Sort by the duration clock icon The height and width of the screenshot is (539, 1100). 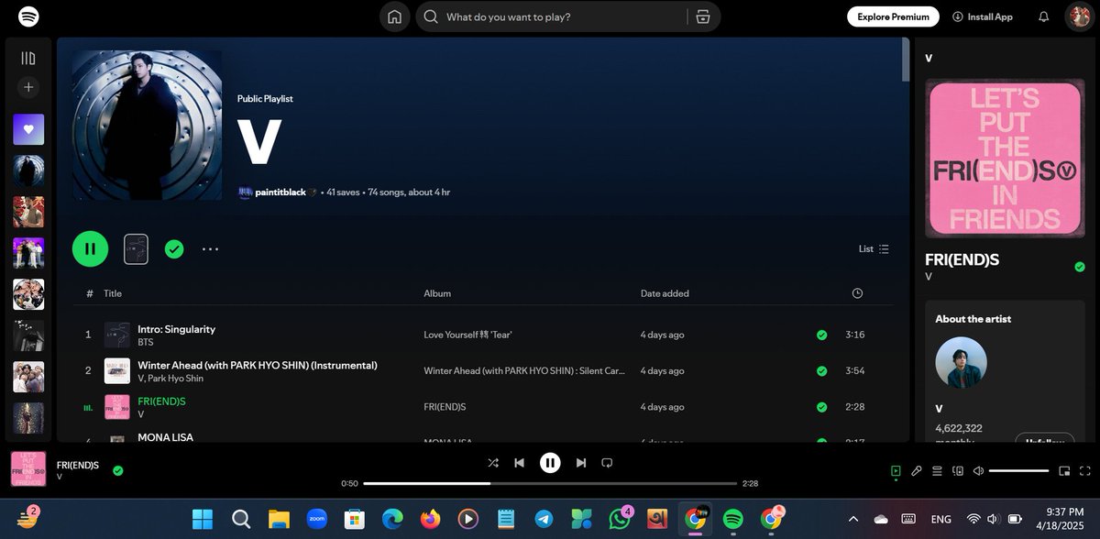[x=857, y=293]
